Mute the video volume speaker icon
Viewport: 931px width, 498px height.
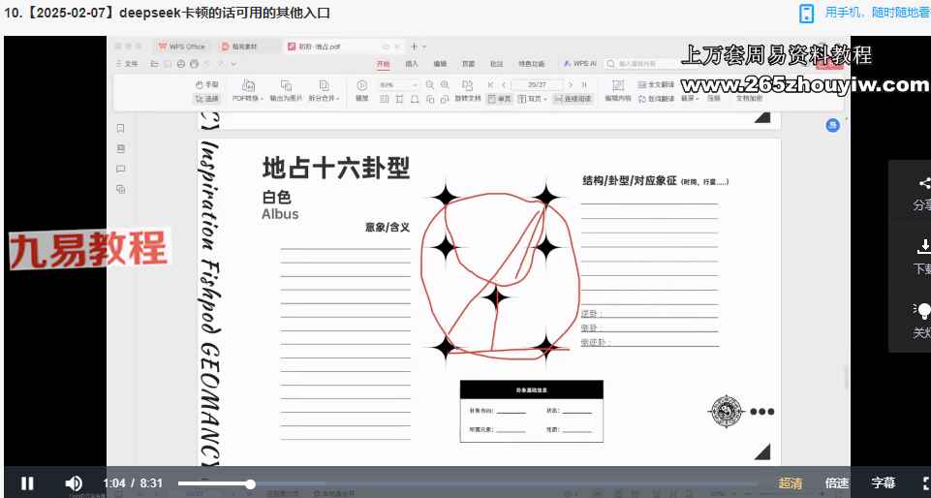[74, 482]
